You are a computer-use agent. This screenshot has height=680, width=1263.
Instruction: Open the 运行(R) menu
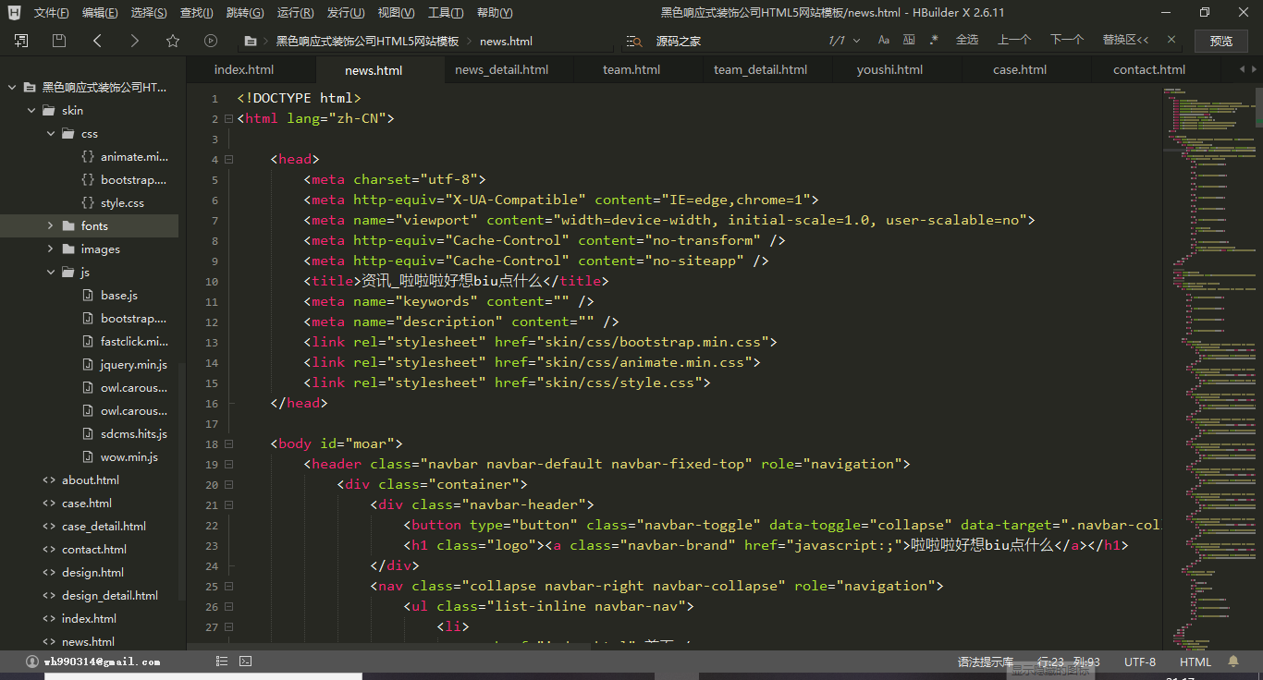pos(295,13)
